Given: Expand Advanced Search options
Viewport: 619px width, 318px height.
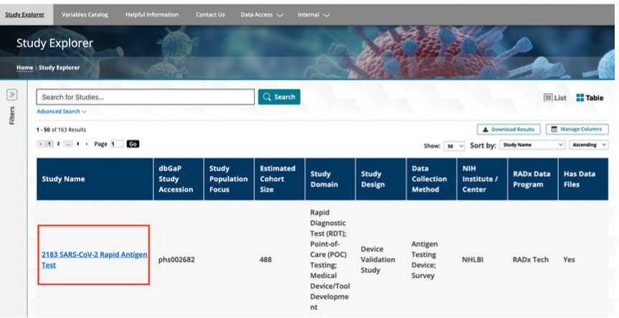Looking at the screenshot, I should pos(62,112).
